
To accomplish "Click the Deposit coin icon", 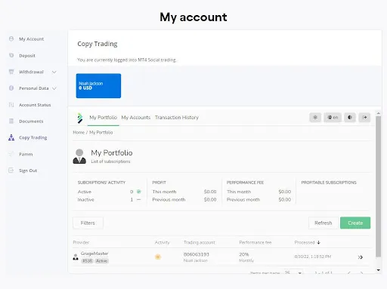I will (x=11, y=55).
